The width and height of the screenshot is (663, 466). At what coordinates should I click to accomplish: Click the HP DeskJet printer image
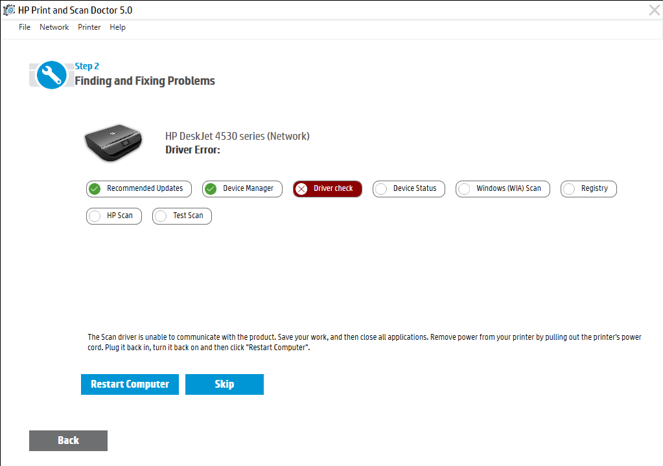pos(113,142)
